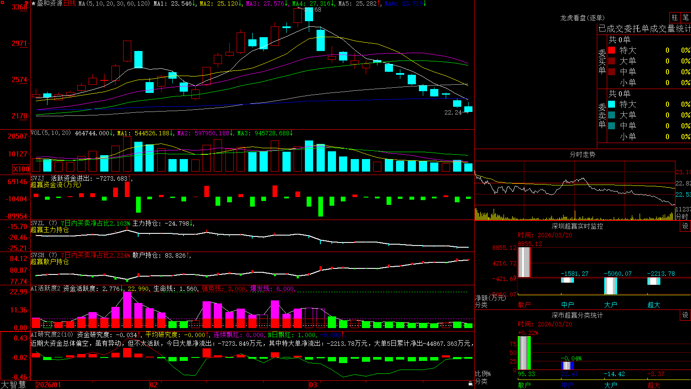Click the teal 中单 sell-order swatch
The width and height of the screenshot is (691, 389).
click(x=612, y=126)
